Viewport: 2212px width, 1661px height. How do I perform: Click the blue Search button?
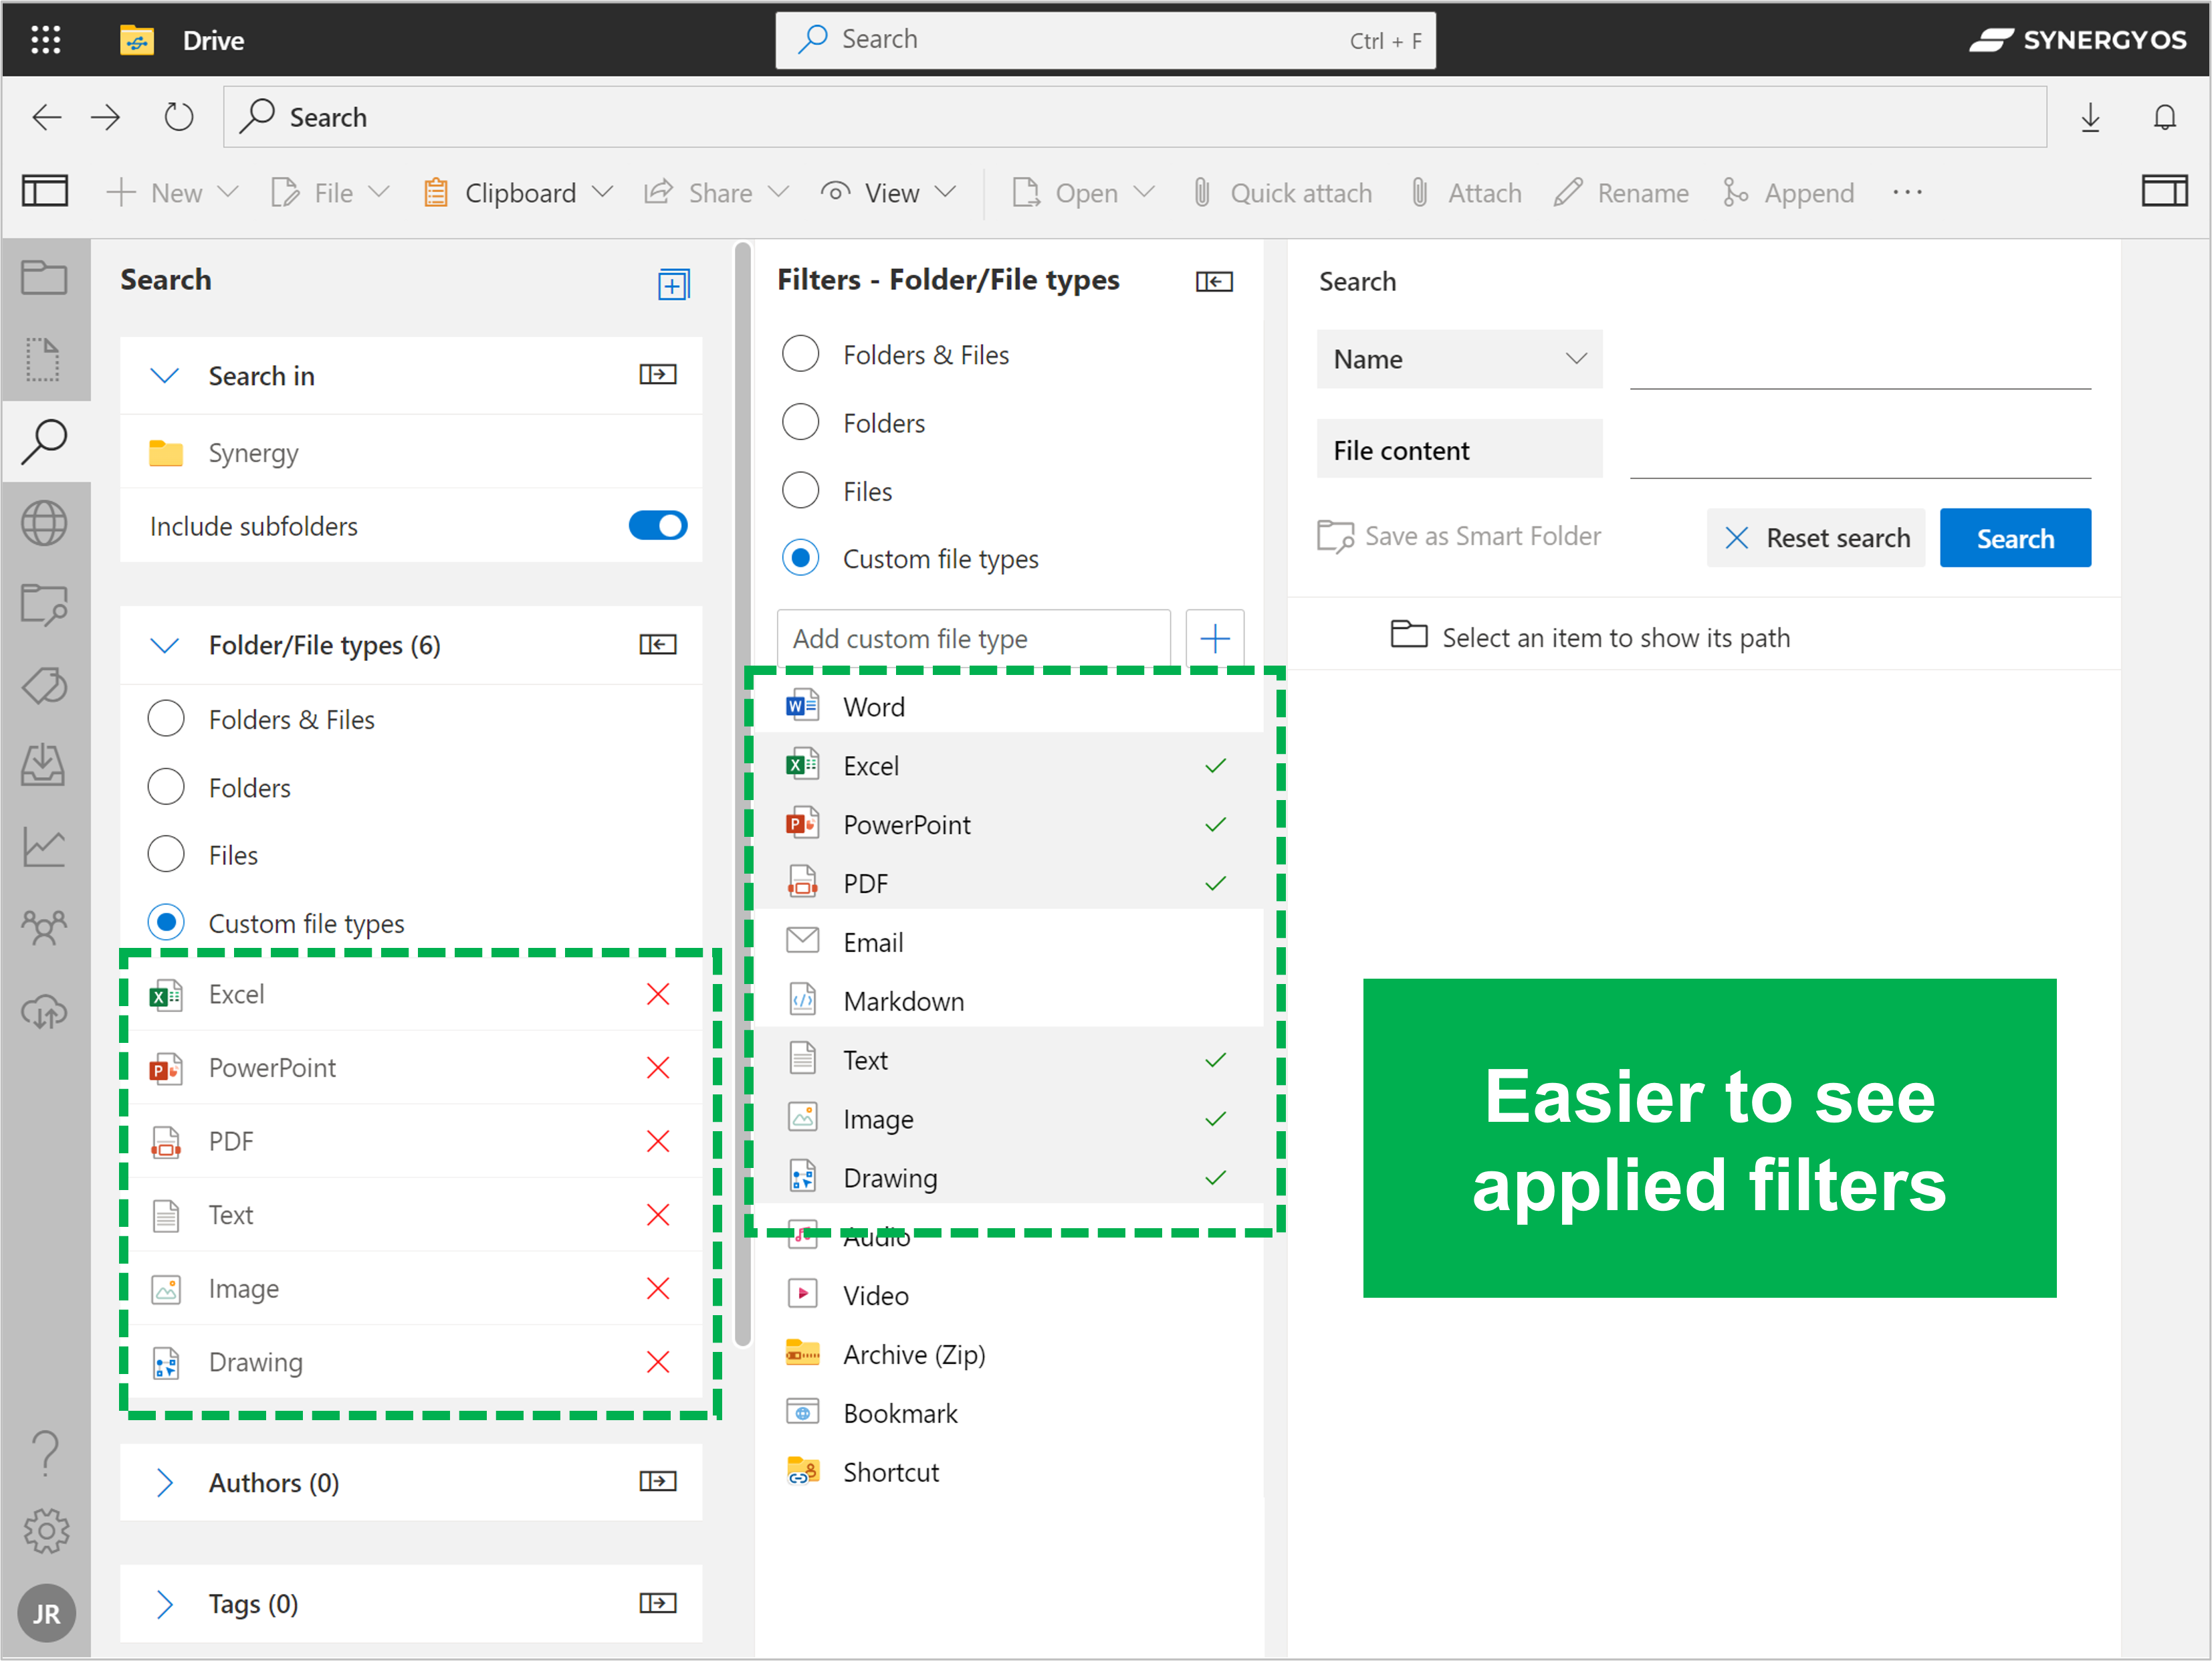2015,537
